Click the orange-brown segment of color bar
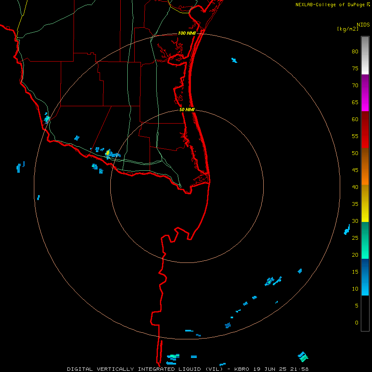This screenshot has height=372, width=372. pyautogui.click(x=365, y=166)
